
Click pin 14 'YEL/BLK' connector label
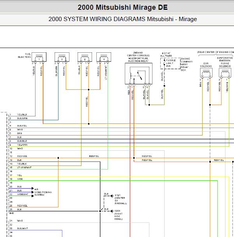22,164
